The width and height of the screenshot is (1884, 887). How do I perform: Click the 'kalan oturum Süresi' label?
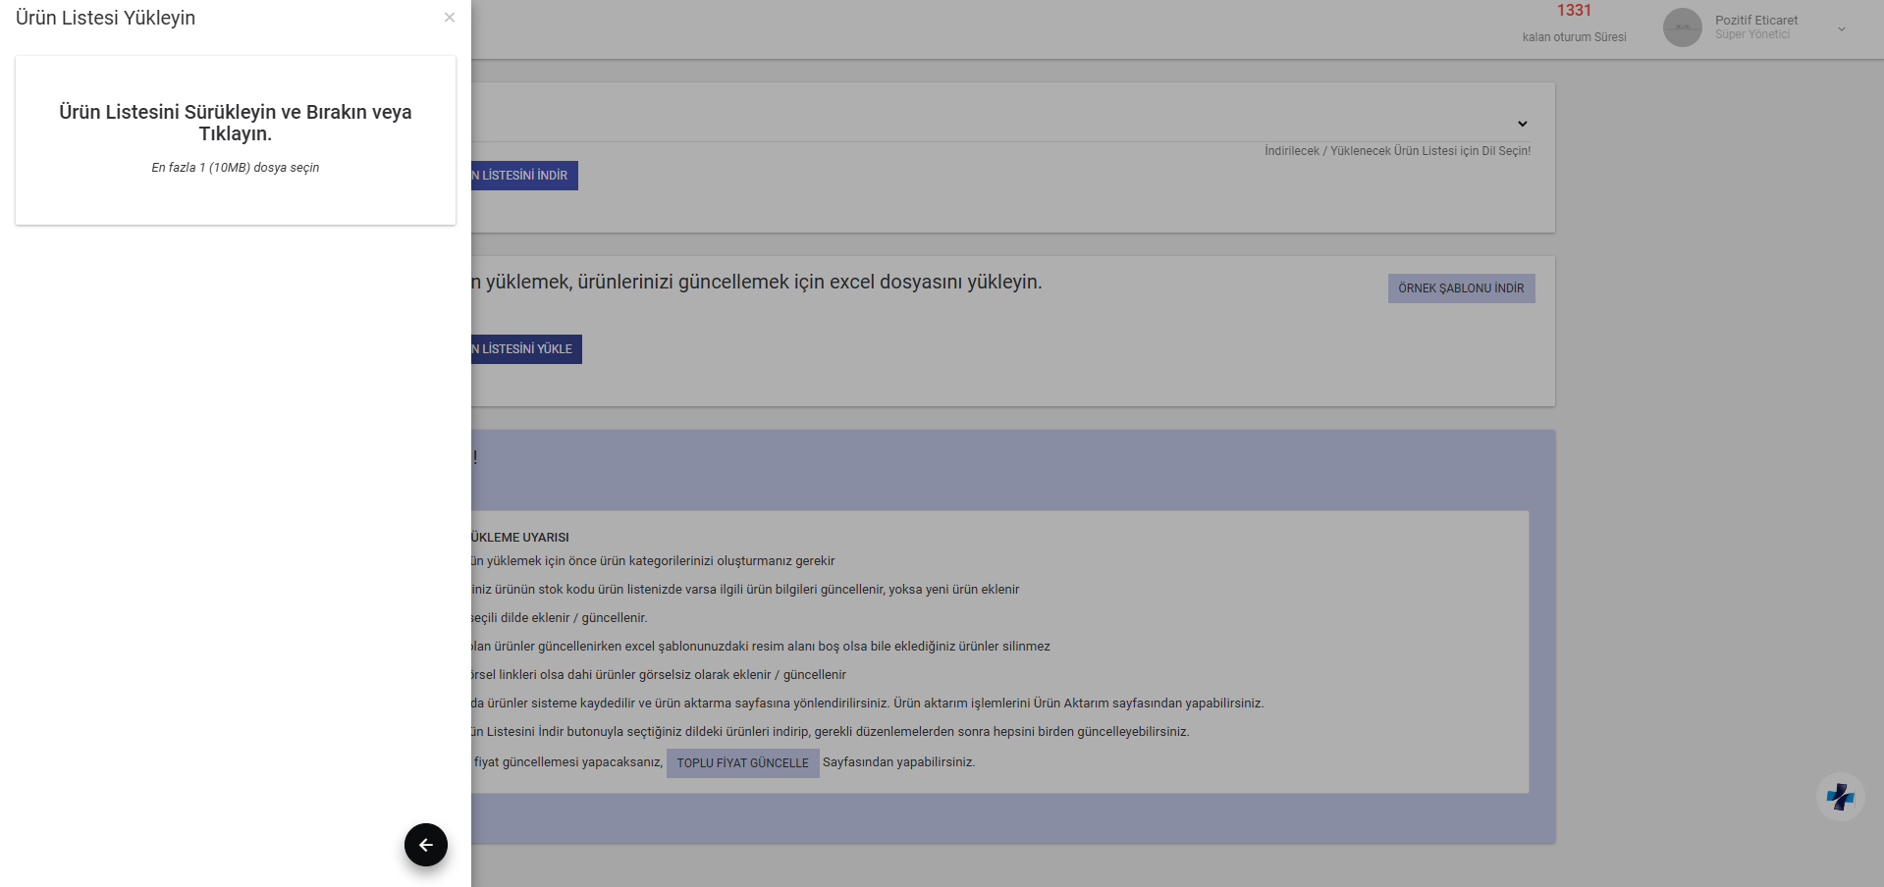[1574, 37]
